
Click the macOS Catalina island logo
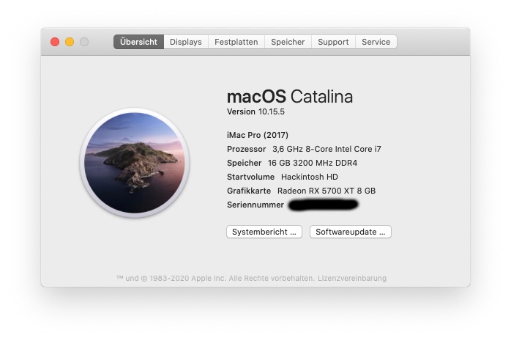135,163
